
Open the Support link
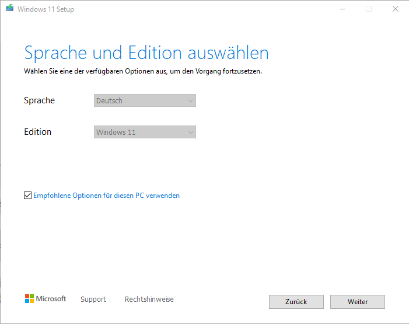tap(93, 299)
